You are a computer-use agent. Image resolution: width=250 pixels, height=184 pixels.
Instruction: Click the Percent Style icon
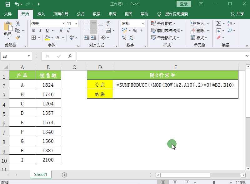point(135,31)
